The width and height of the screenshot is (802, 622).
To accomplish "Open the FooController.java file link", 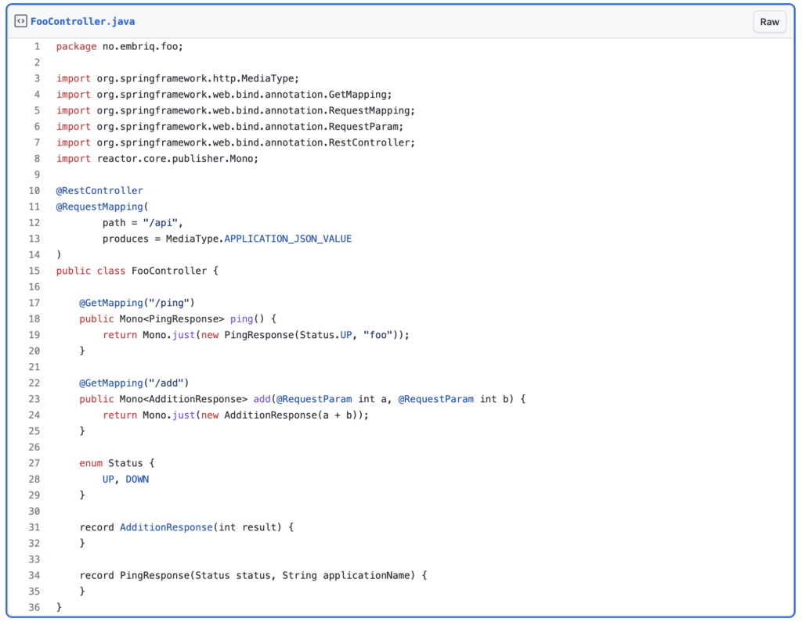I will pos(85,21).
